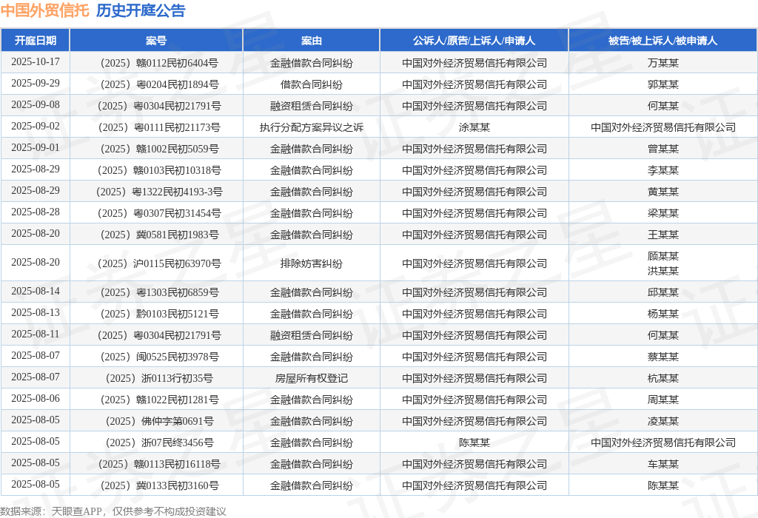Select defendant 凌某某
Screen dimensions: 758x518
[663, 421]
